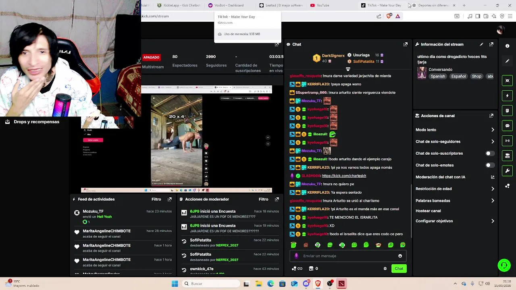Screen dimensions: 516x290
Task: Toggle the lightning bolt sidebar icon
Action: [x=508, y=96]
